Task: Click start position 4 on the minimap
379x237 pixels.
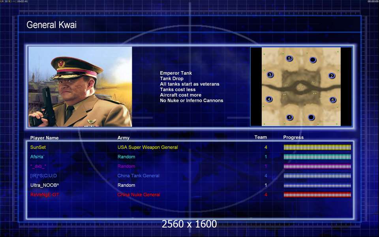Action: (x=269, y=99)
